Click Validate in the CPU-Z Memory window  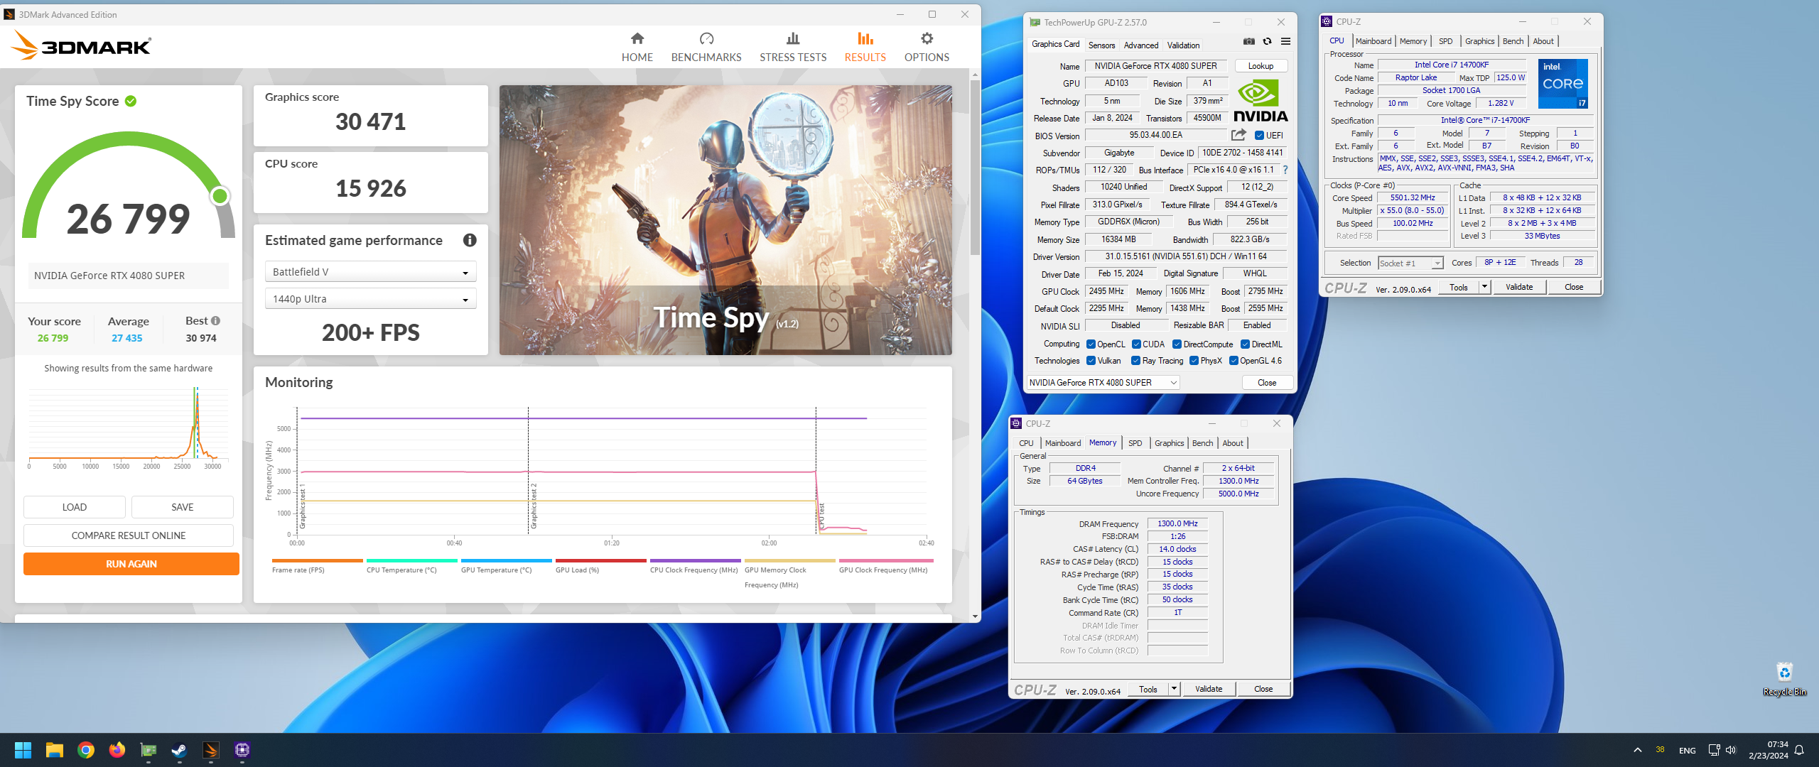point(1209,689)
